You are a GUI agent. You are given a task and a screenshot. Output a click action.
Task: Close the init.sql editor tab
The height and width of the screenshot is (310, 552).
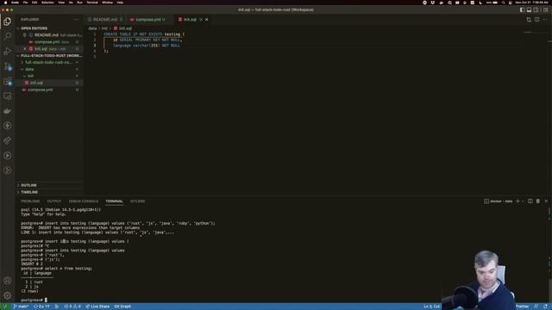pos(207,20)
